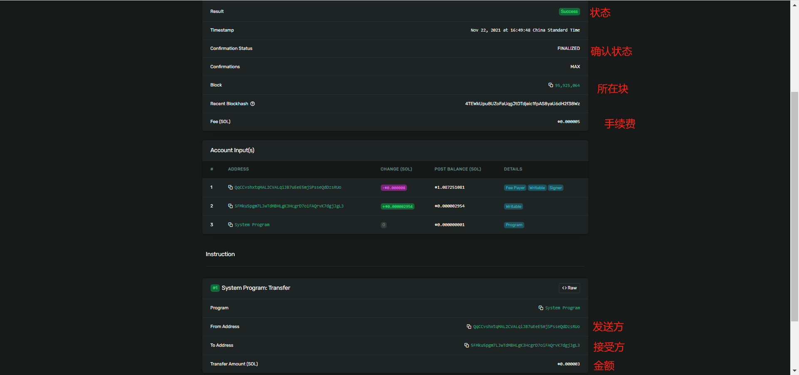
Task: Open 5FMku5pgm account link in inputs table
Action: [x=289, y=206]
